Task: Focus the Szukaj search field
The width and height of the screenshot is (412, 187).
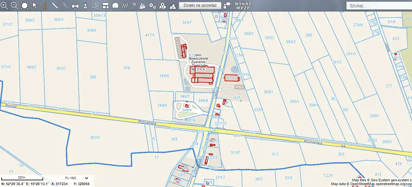Action: pyautogui.click(x=378, y=6)
